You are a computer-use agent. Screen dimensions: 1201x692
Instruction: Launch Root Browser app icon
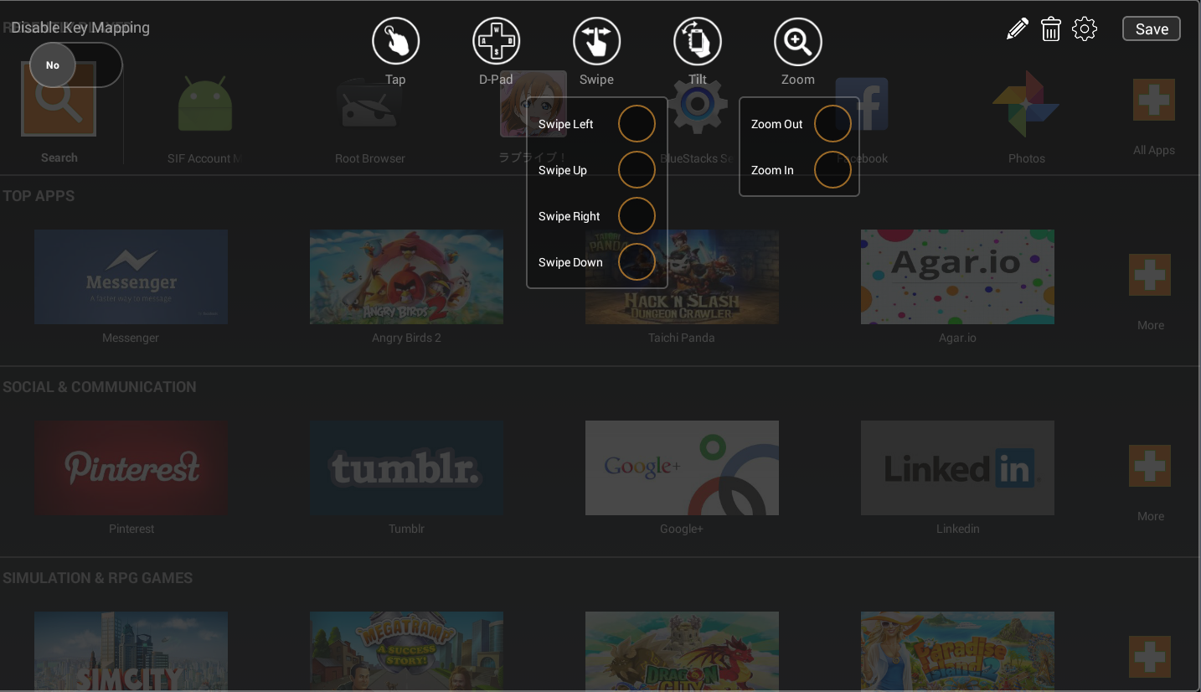pyautogui.click(x=369, y=104)
